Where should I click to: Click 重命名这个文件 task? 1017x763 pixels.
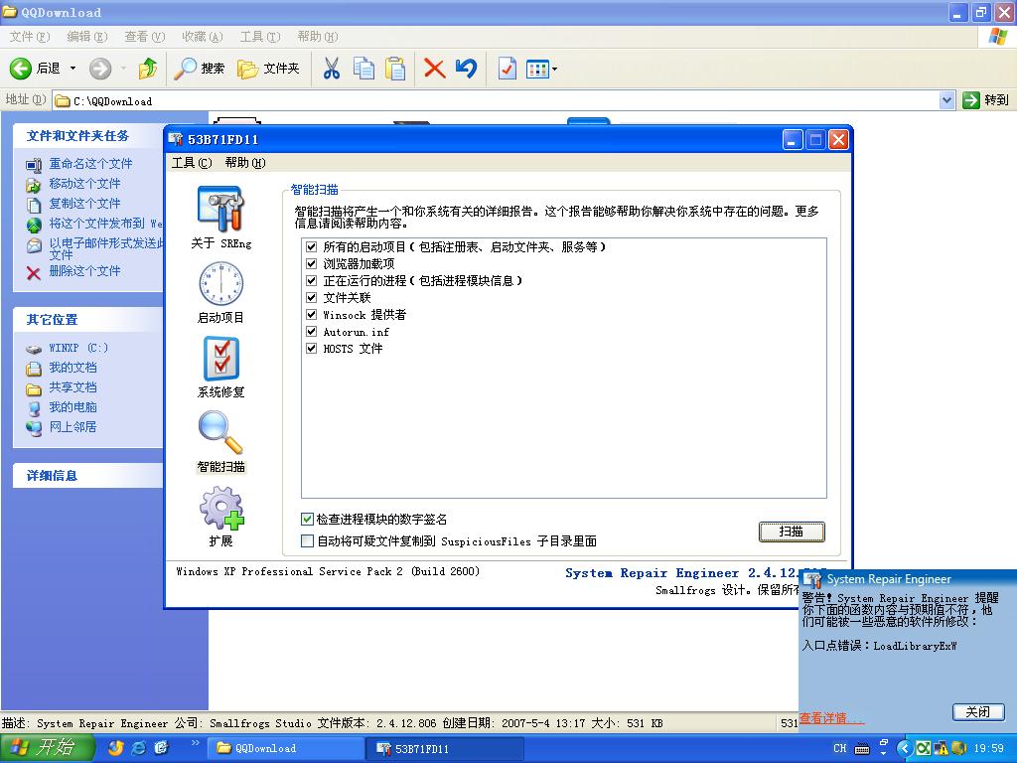[90, 164]
